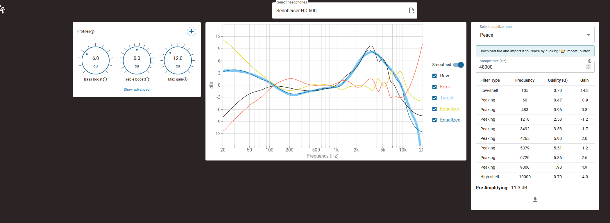Click the frequency value 105
Screen dimensions: 610x223
525,90
